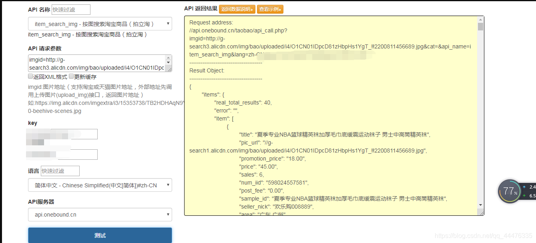Click the "promotion_price": "18.00" line
536x243 pixels.
(x=273, y=159)
